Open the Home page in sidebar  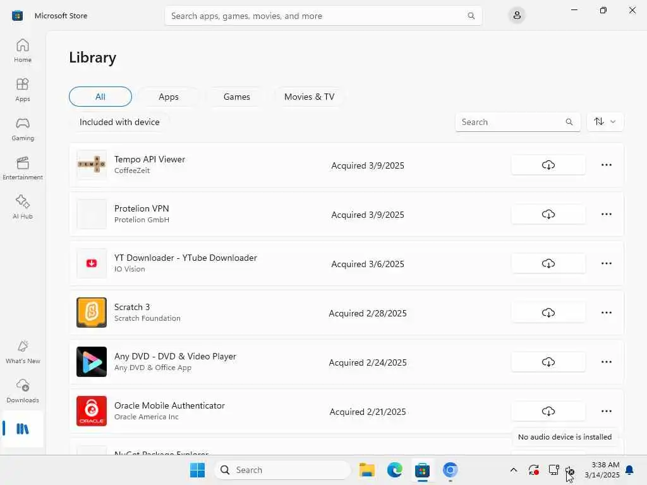pyautogui.click(x=23, y=51)
